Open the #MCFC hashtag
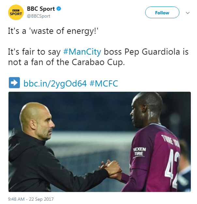The height and width of the screenshot is (204, 197). tap(104, 83)
